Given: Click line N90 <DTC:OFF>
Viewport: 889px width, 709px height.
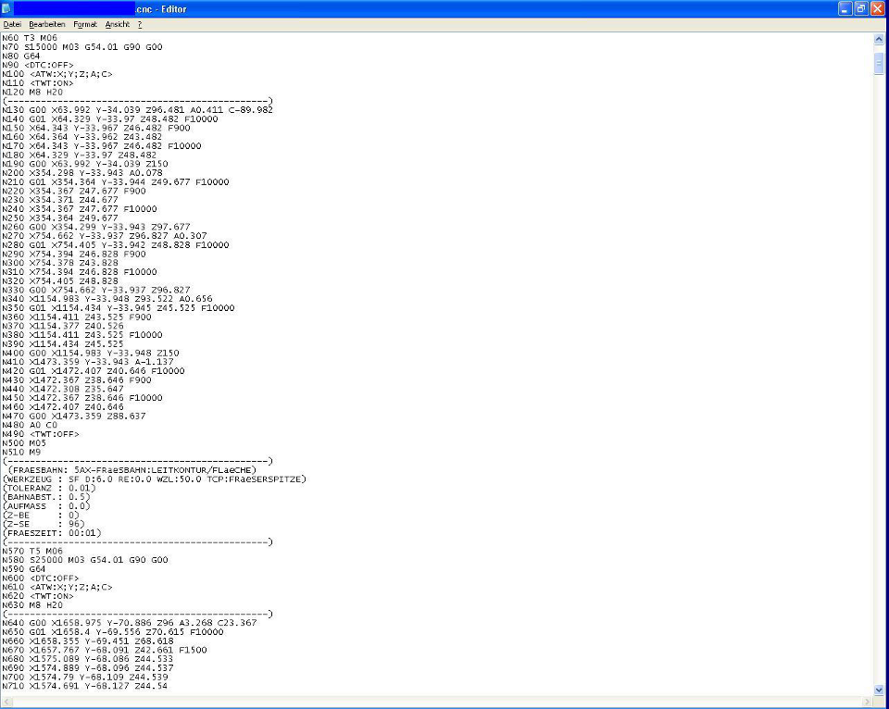Looking at the screenshot, I should click(x=37, y=65).
